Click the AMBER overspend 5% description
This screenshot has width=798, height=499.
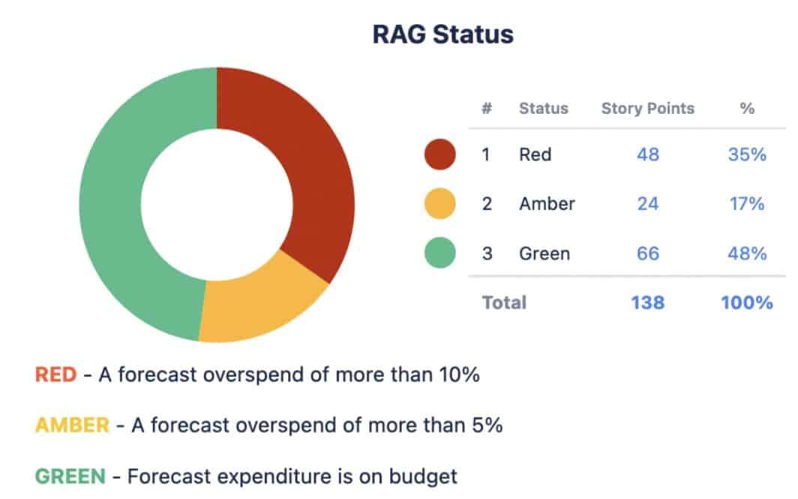point(268,426)
